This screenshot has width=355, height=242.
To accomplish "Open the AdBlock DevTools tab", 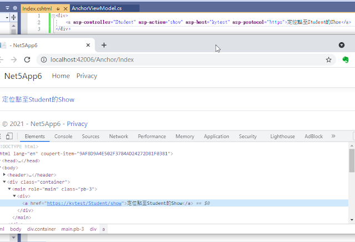I will point(313,137).
